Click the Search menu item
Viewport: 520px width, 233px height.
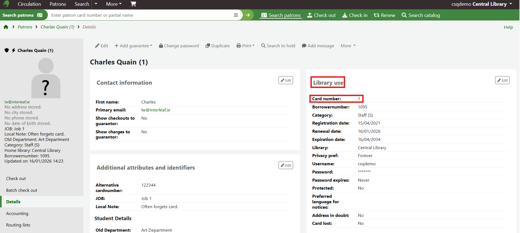point(82,4)
